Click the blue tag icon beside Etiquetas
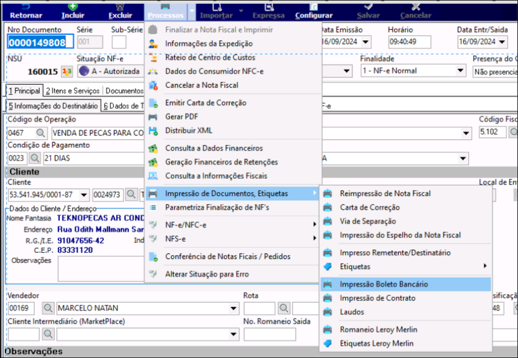Viewport: 518px width, 358px height. (x=328, y=267)
